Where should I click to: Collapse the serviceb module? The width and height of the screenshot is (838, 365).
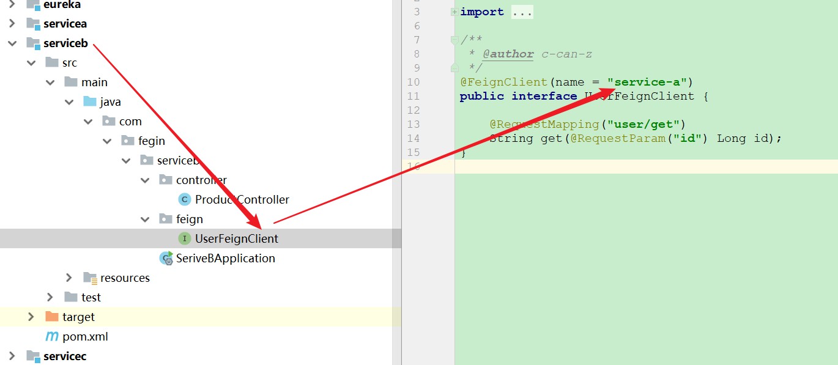point(12,43)
